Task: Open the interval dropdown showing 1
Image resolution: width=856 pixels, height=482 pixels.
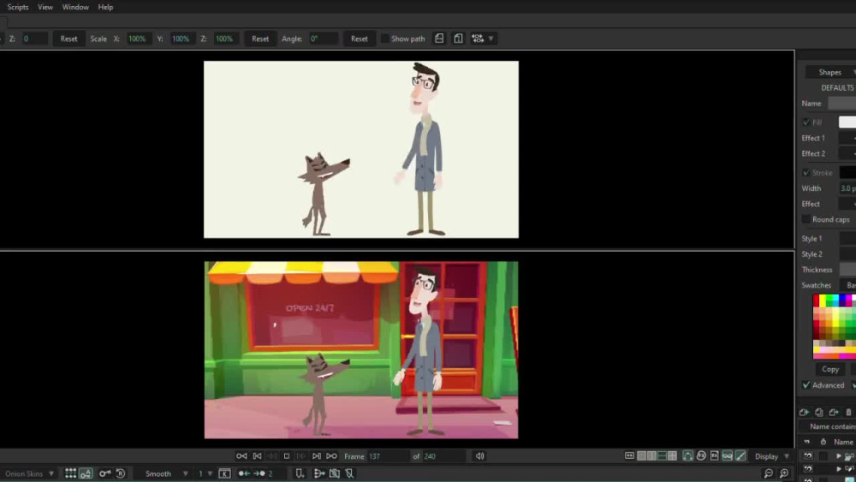Action: pyautogui.click(x=205, y=473)
